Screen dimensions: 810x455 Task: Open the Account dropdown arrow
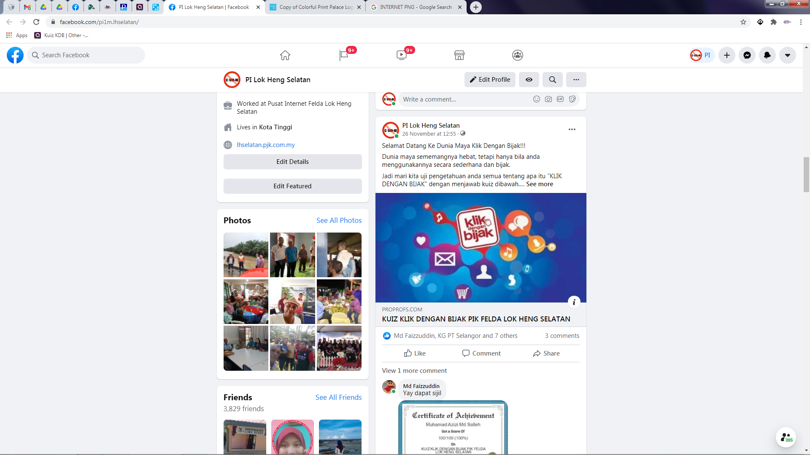787,55
